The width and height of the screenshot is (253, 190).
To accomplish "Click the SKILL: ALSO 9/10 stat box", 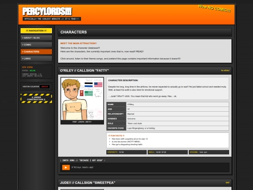I will [x=168, y=152].
